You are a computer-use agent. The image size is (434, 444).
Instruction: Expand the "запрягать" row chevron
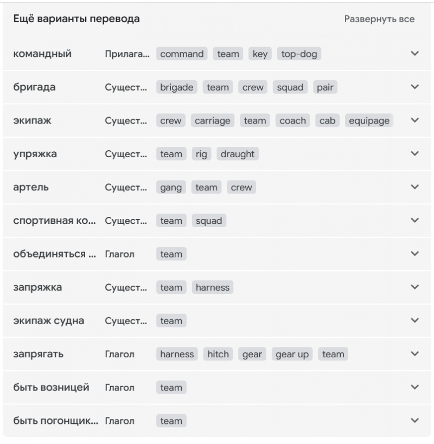pyautogui.click(x=415, y=354)
